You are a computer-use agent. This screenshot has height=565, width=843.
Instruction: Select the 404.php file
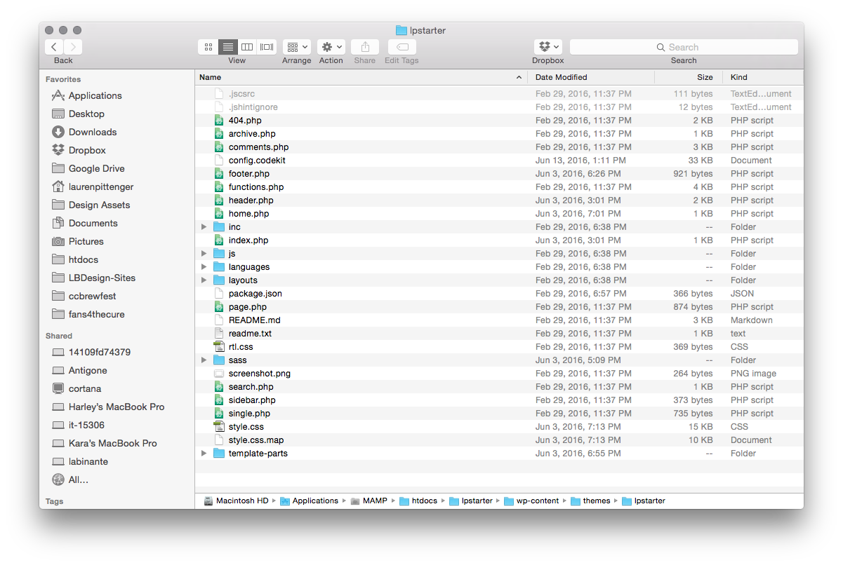click(x=499, y=121)
